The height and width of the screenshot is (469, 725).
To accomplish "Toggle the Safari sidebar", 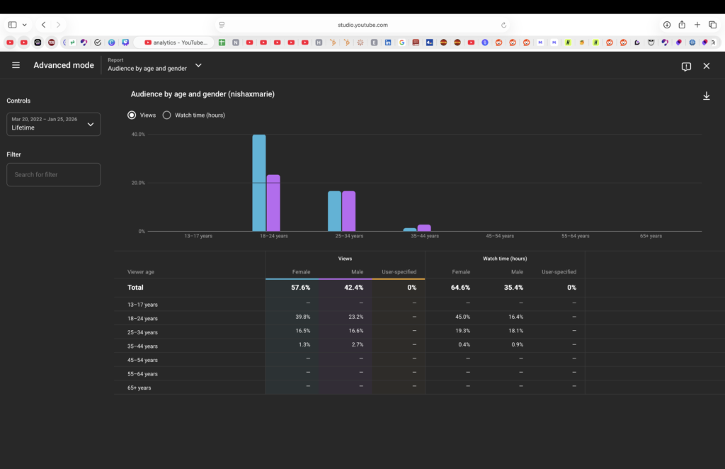I will click(x=12, y=25).
